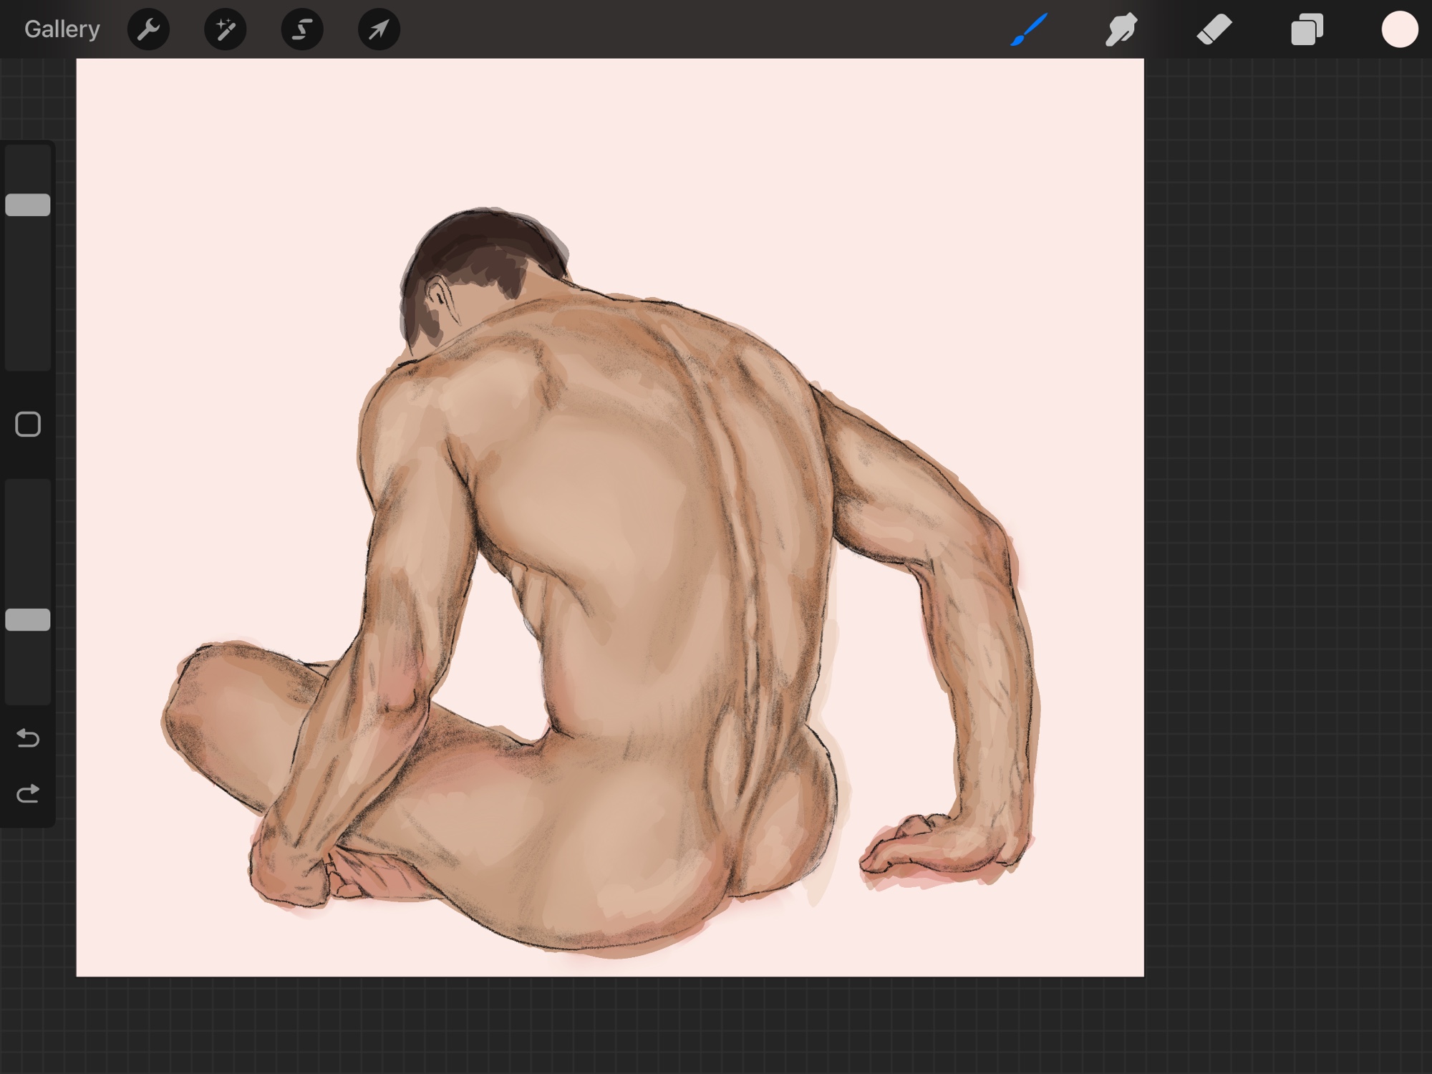Select the Eraser tool
Viewport: 1432px width, 1074px height.
pyautogui.click(x=1214, y=29)
